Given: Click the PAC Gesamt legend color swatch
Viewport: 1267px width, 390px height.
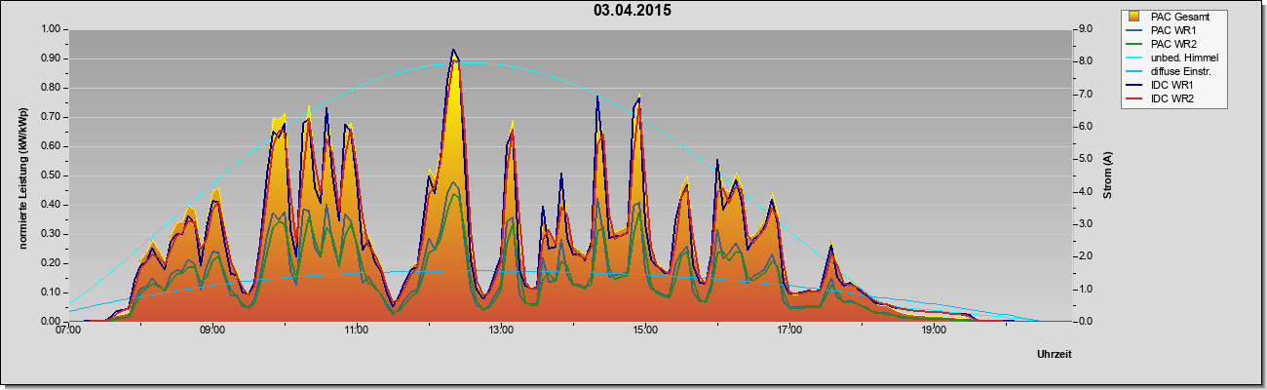Looking at the screenshot, I should [x=1134, y=17].
